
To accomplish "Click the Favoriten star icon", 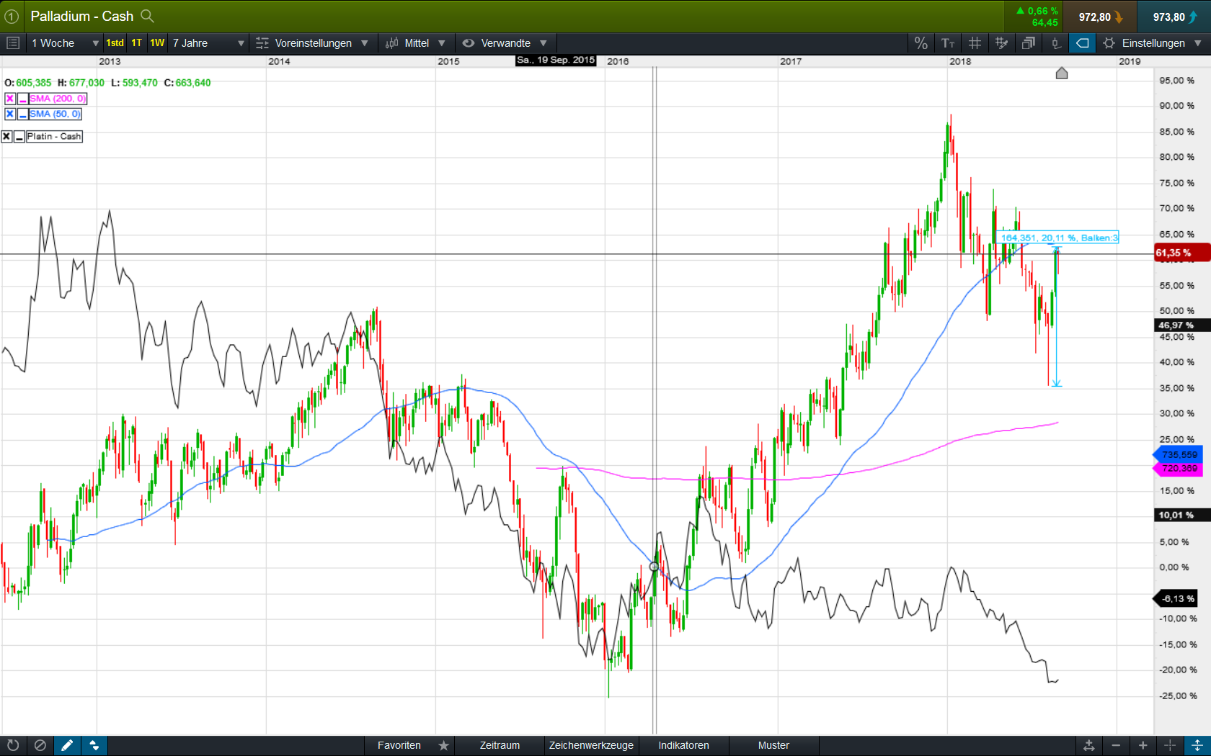I will (x=444, y=745).
